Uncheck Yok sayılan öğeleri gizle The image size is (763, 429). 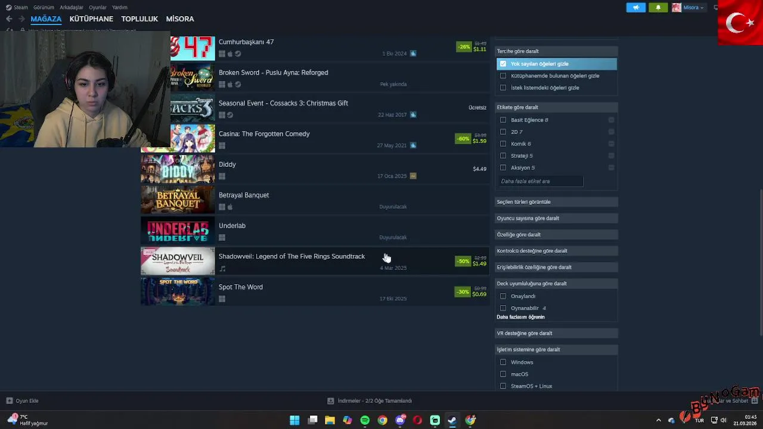point(503,64)
